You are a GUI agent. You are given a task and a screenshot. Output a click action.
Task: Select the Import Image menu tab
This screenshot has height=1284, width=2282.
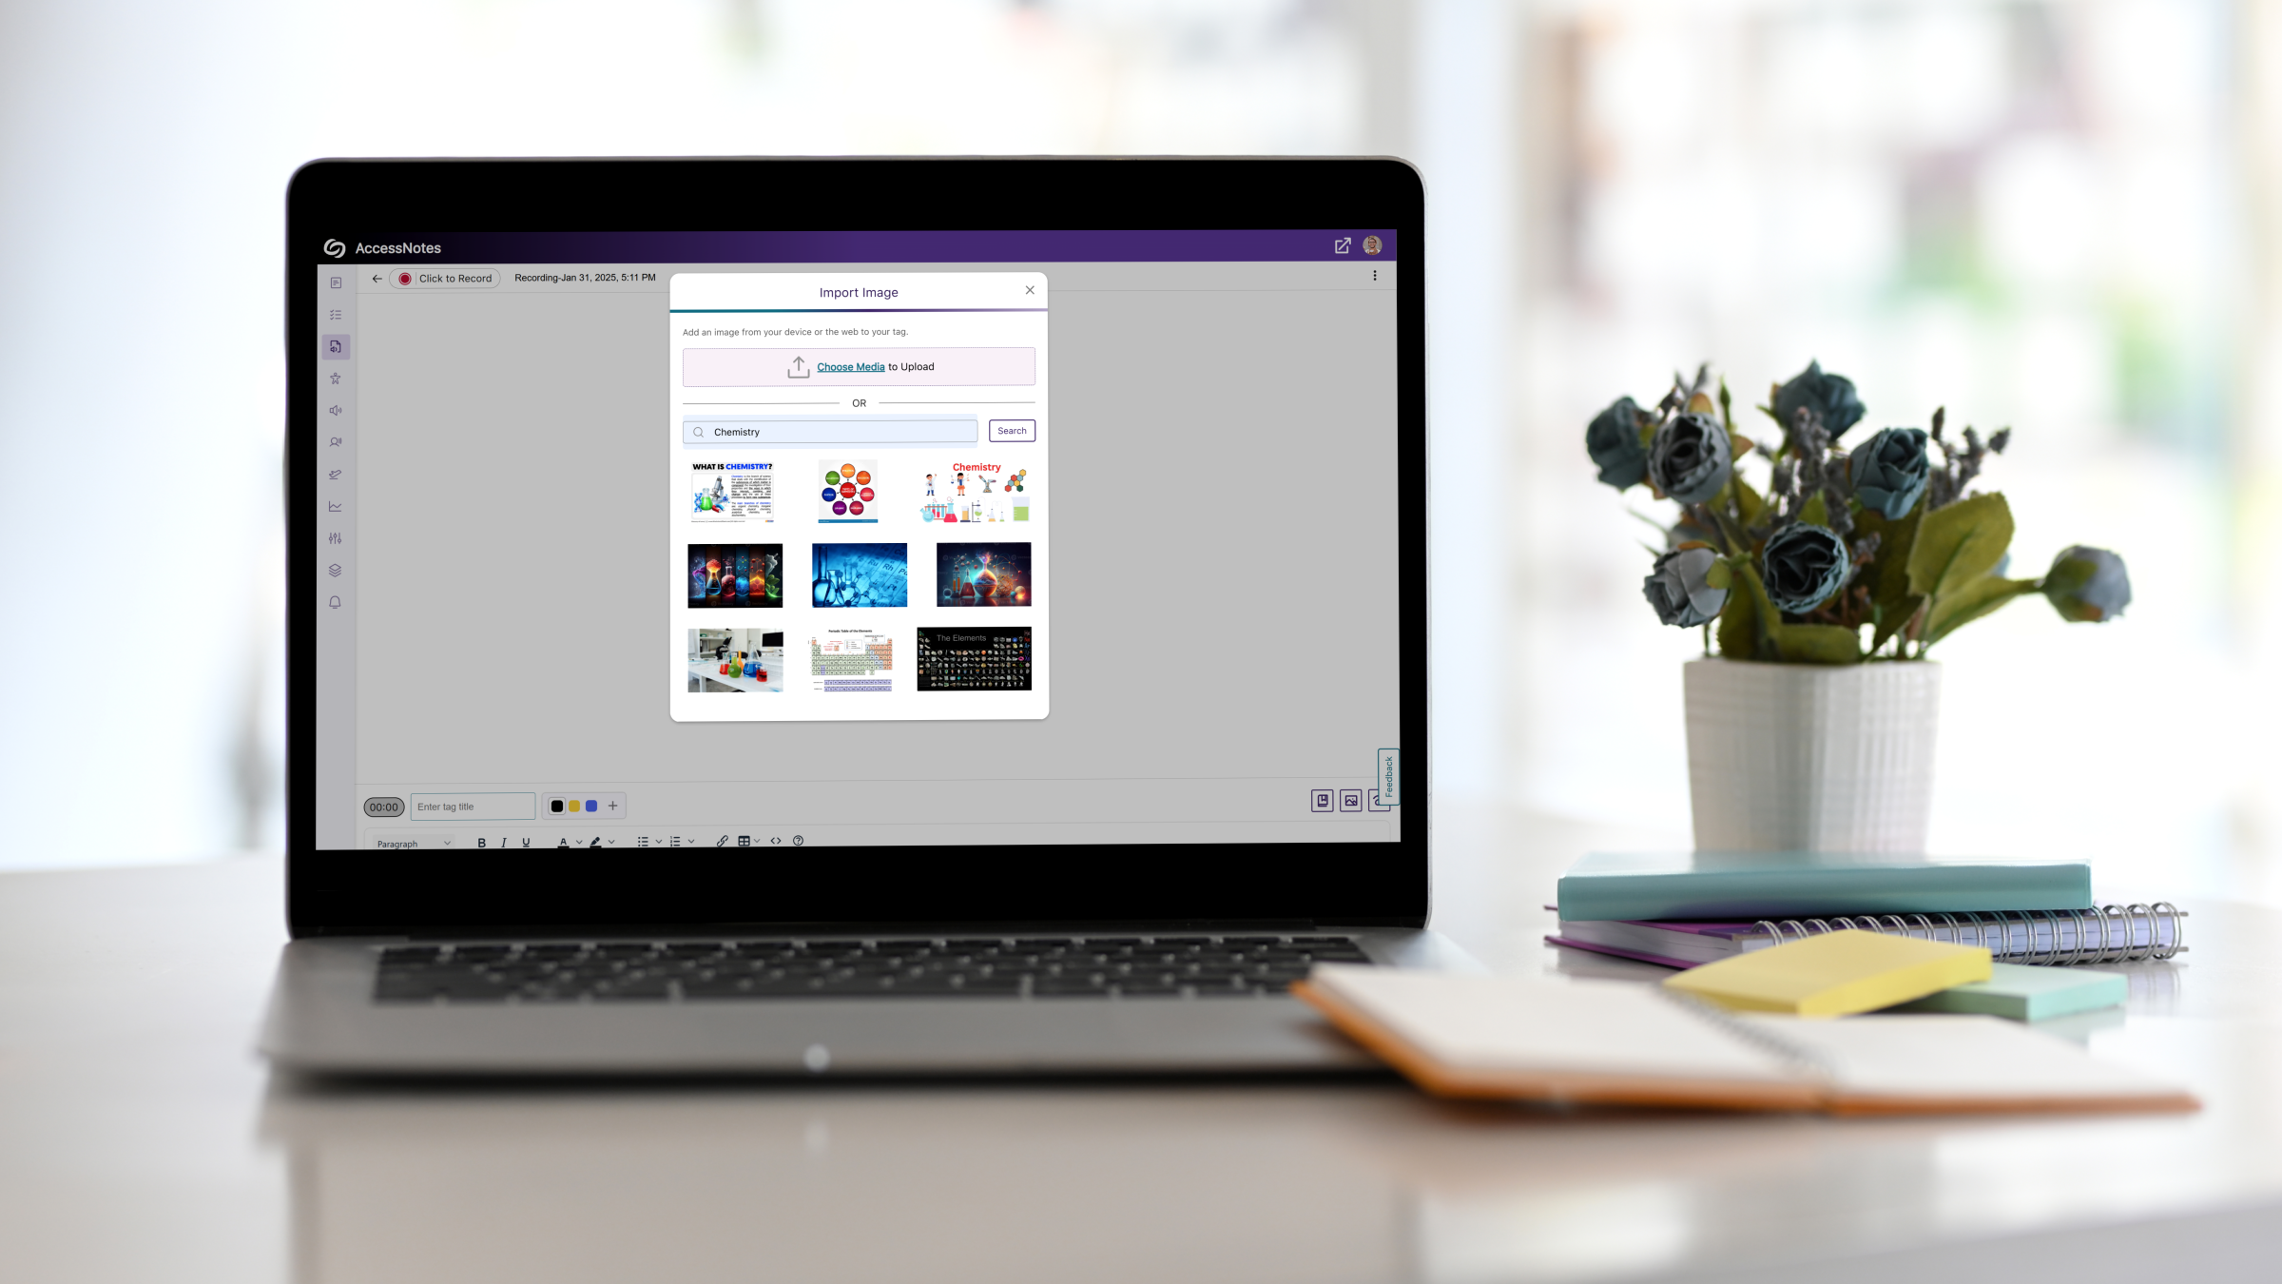pyautogui.click(x=858, y=292)
